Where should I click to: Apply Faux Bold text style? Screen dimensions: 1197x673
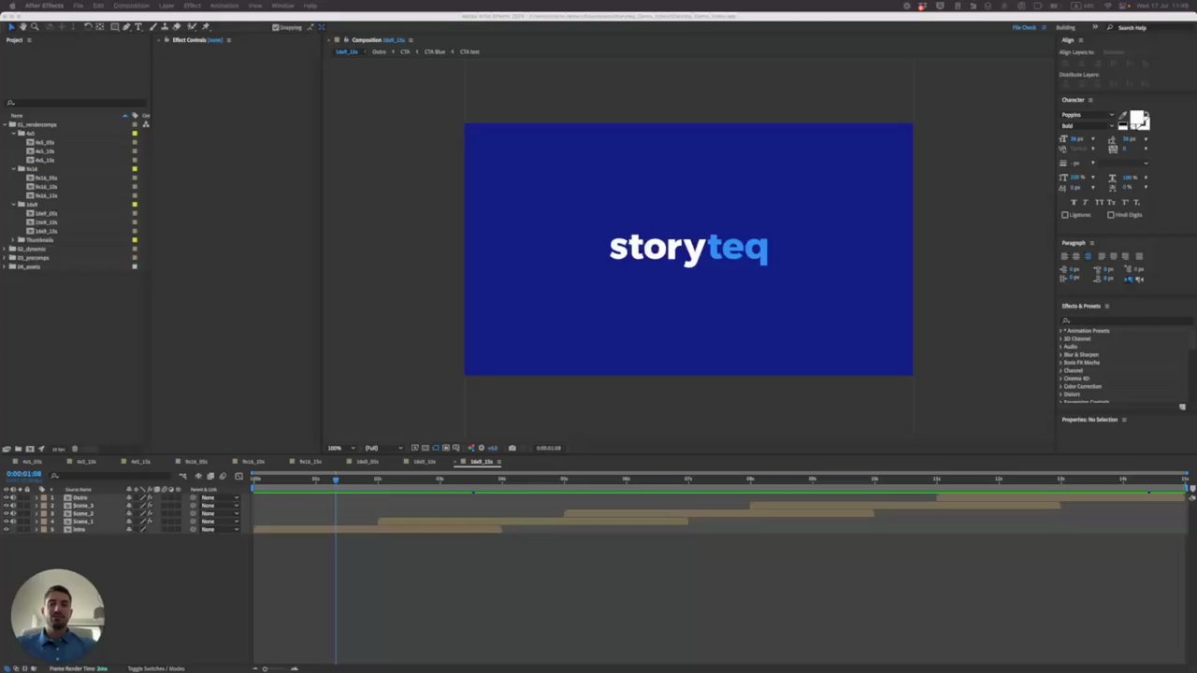tap(1074, 203)
